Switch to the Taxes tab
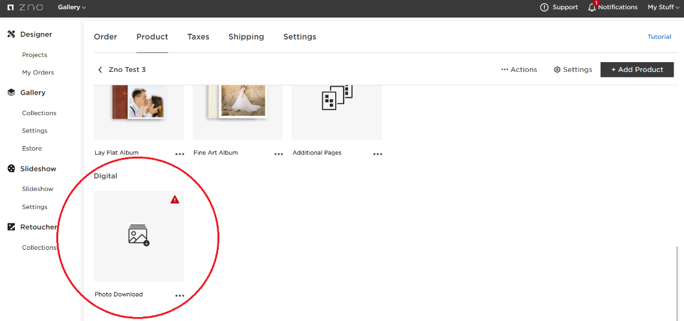This screenshot has height=321, width=684. [199, 37]
